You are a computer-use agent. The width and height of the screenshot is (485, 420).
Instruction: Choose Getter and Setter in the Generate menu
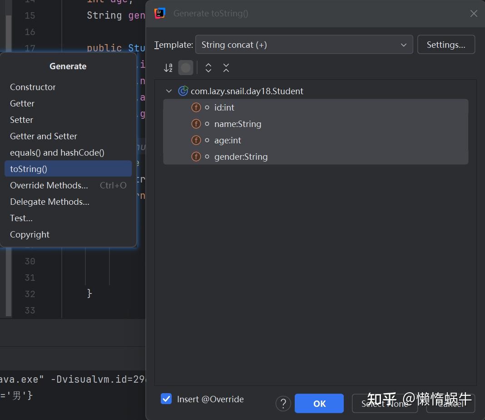pyautogui.click(x=68, y=136)
